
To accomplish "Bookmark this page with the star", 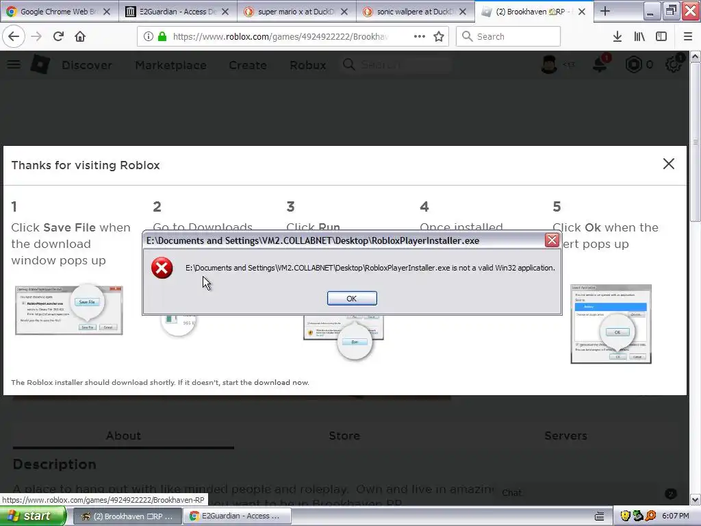I will point(439,36).
